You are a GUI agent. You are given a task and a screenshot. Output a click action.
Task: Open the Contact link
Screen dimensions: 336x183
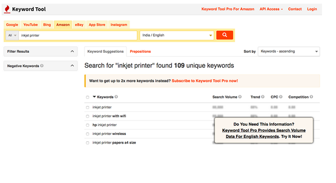(295, 9)
